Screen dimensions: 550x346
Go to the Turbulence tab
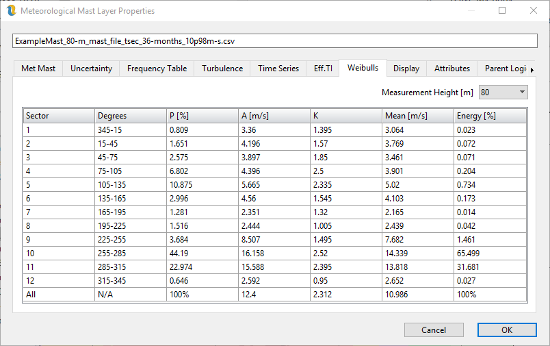click(x=222, y=69)
